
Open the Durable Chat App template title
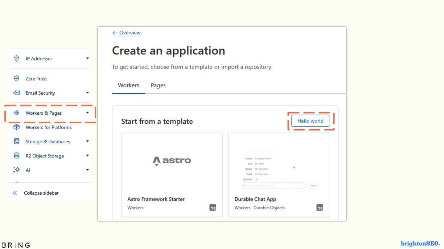pos(255,199)
